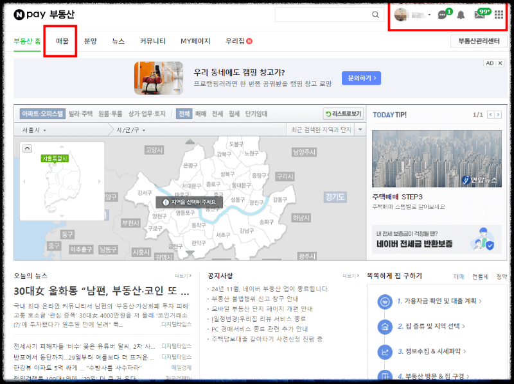This screenshot has width=514, height=384.
Task: Select 상가·업무·토지 property type
Action: click(x=147, y=114)
